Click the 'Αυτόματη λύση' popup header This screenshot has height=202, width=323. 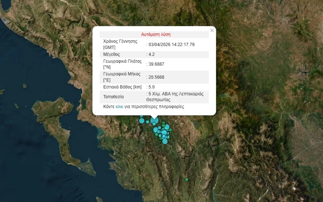pyautogui.click(x=156, y=34)
